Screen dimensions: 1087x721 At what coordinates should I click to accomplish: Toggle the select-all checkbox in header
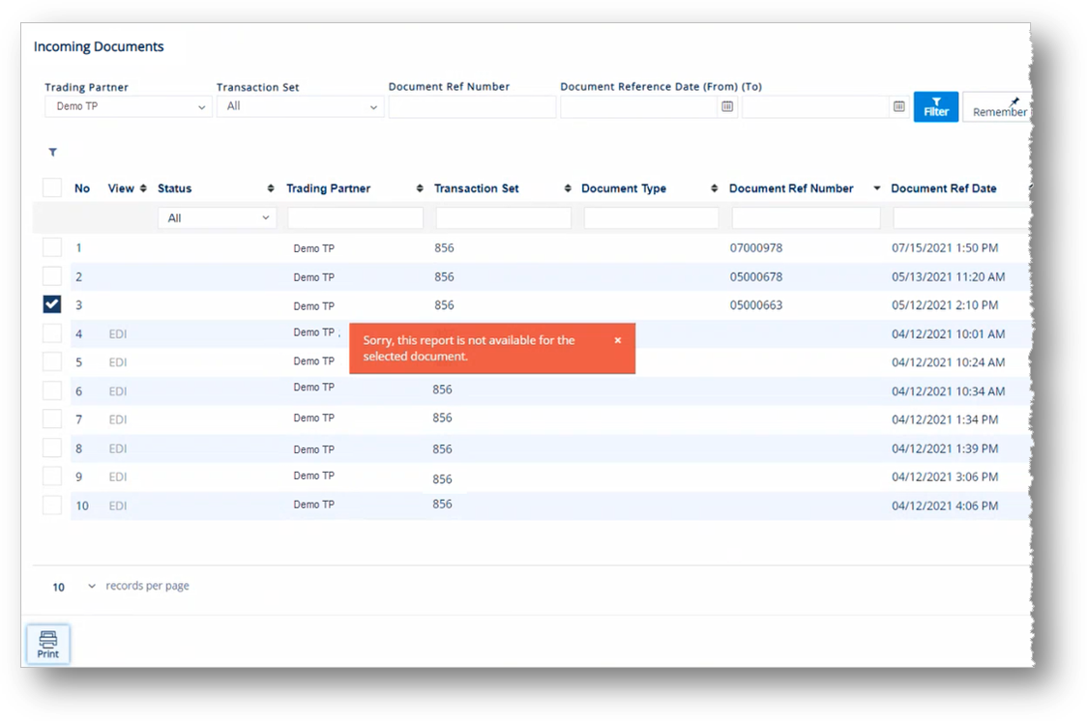tap(52, 187)
